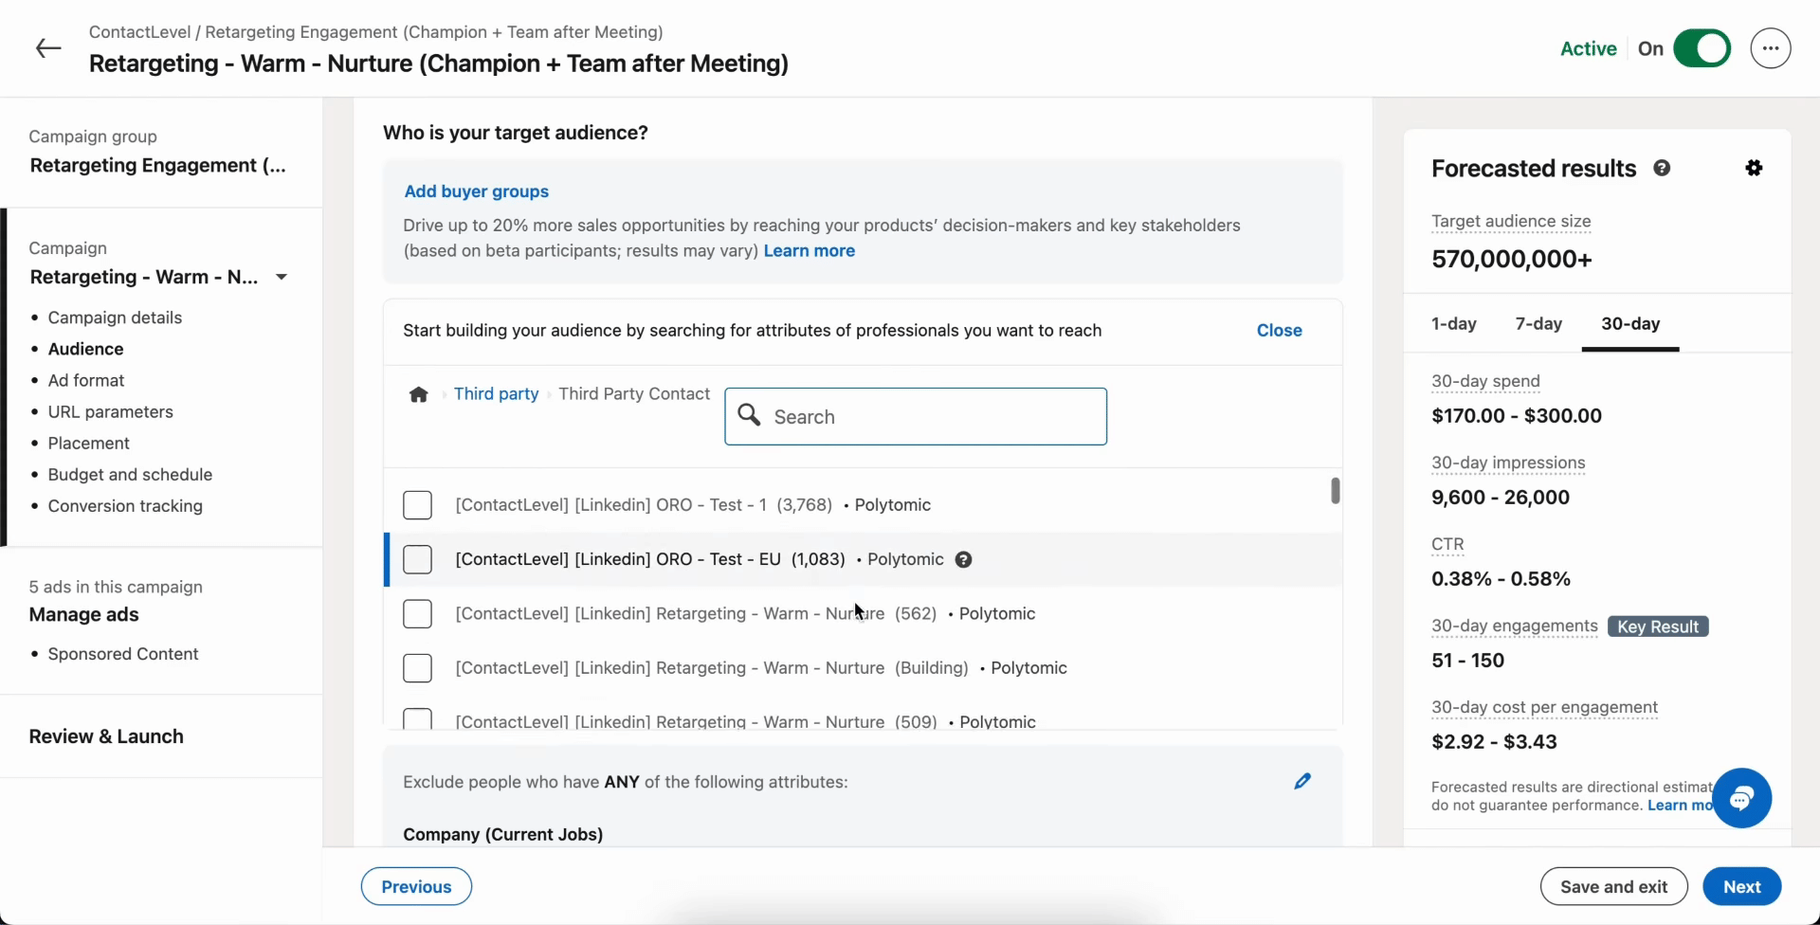Image resolution: width=1820 pixels, height=925 pixels.
Task: Check the ORO - Test - 1 audience
Action: 417,505
